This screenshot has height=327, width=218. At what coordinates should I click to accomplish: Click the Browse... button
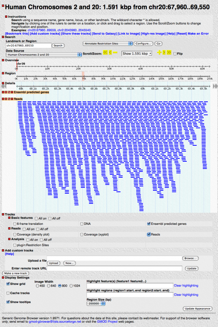pos(190,258)
